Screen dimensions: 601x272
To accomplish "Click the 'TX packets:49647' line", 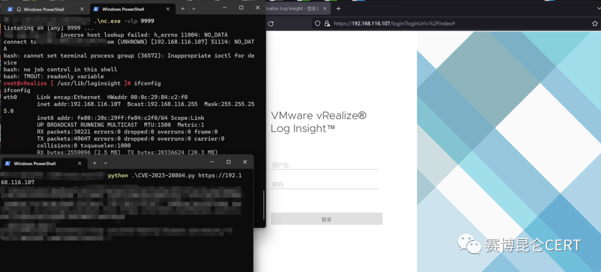I will tap(131, 139).
